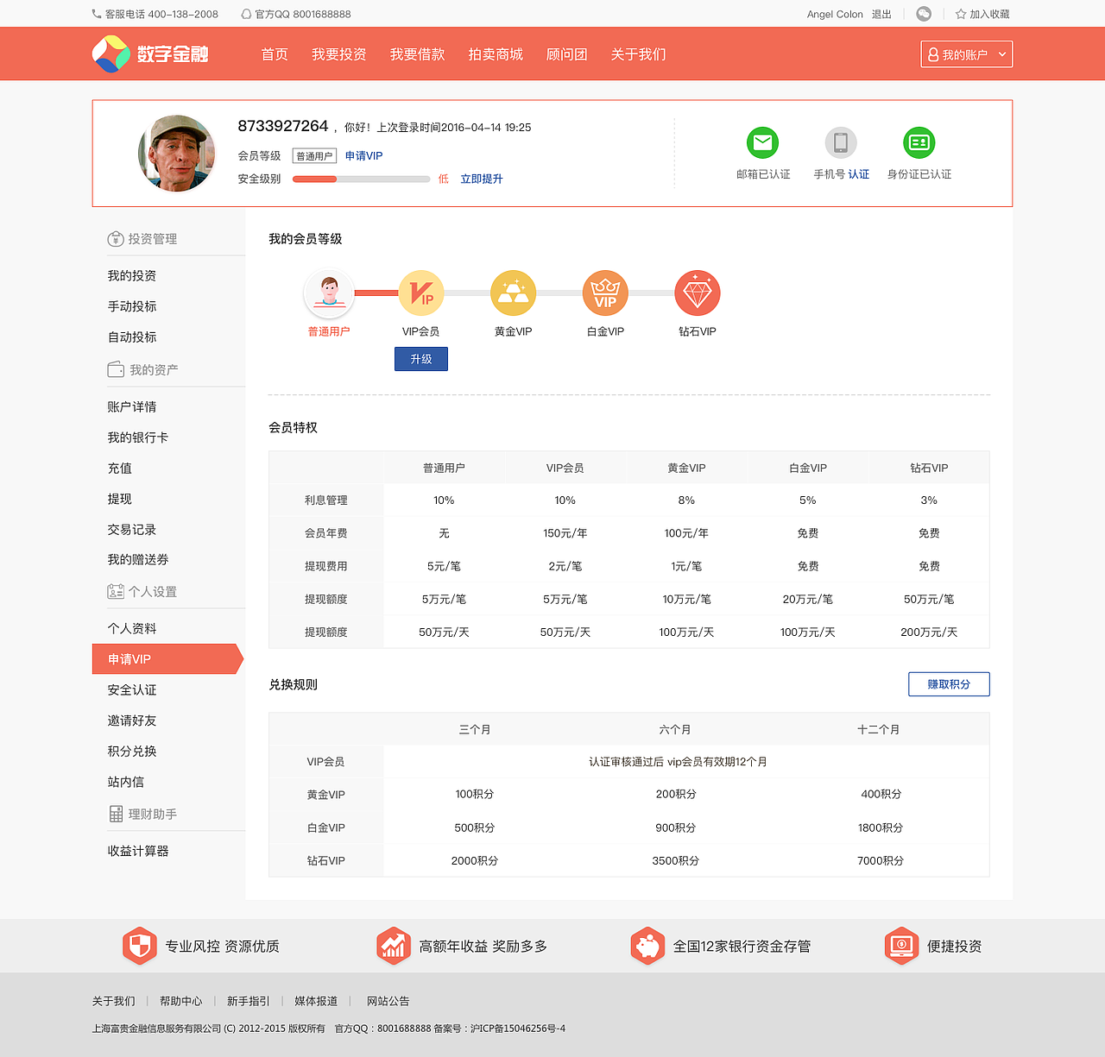Open 拍卖商城 in navigation bar
The width and height of the screenshot is (1105, 1057).
tap(496, 54)
